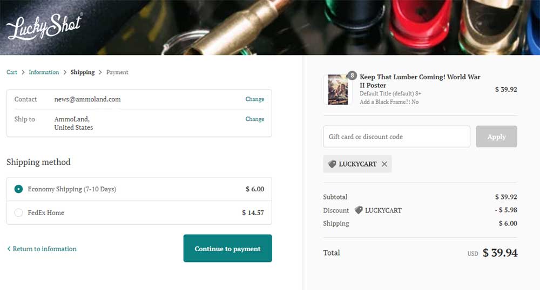Click the tag icon on LUCKYCART chip
This screenshot has width=540, height=290.
332,164
